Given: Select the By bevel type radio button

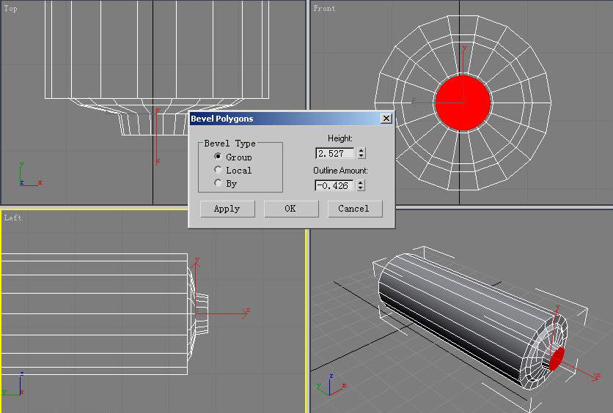Looking at the screenshot, I should [x=218, y=183].
